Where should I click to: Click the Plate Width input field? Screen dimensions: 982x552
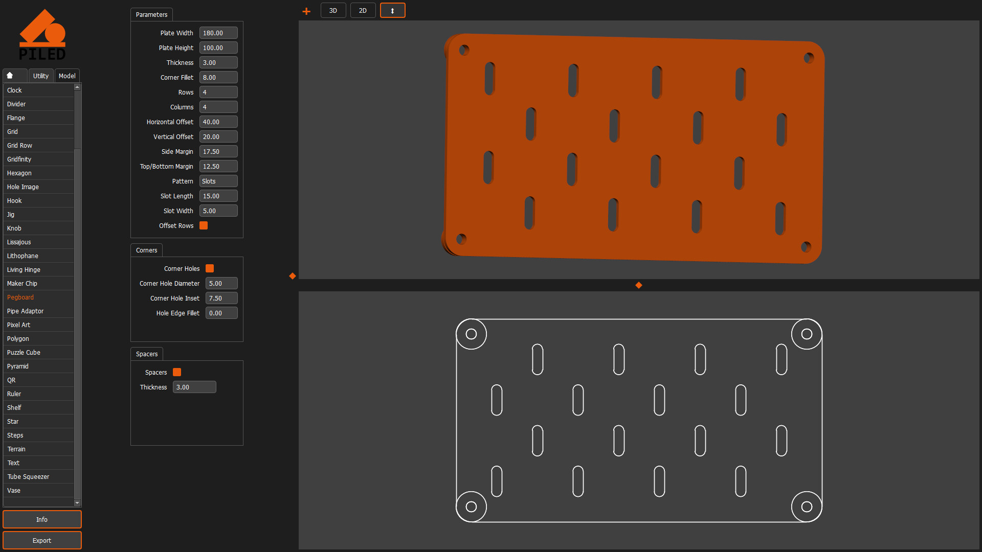click(218, 33)
